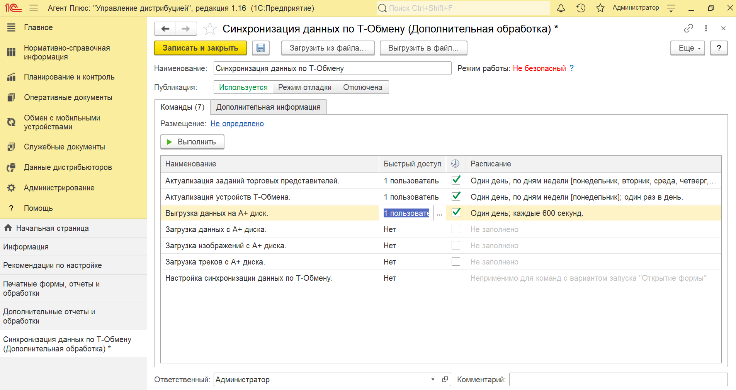The image size is (736, 390).
Task: Set publication to Отключена
Action: [363, 87]
